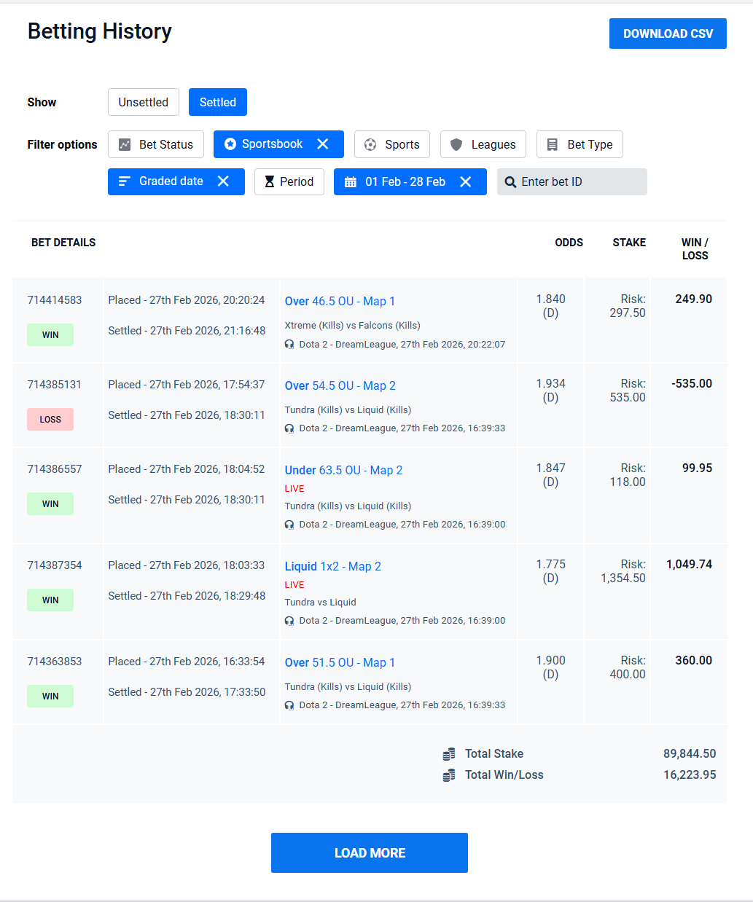Show Unsettled bets
Screen dimensions: 753x902
tap(144, 102)
